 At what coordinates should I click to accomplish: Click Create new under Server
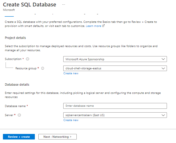(x=71, y=120)
